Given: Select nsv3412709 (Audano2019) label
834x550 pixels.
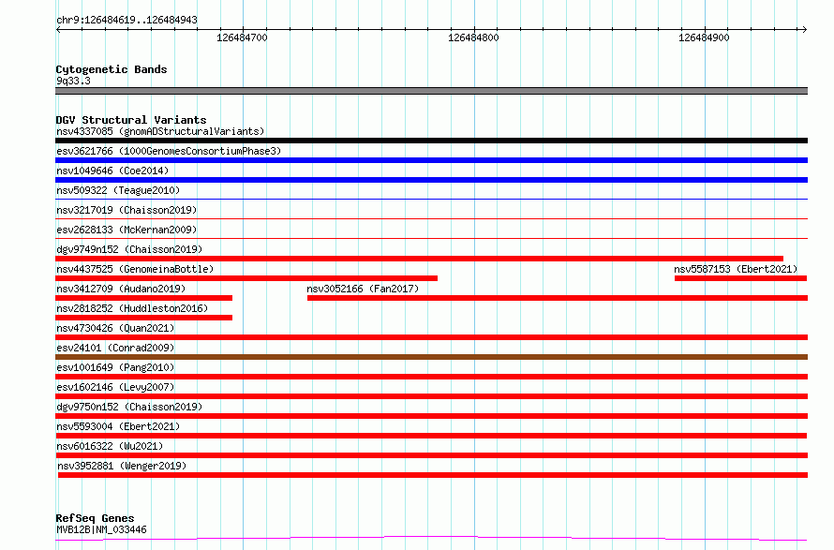Looking at the screenshot, I should (121, 289).
